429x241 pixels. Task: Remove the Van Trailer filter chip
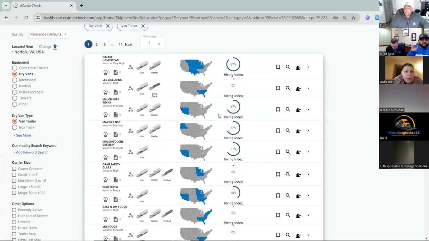pyautogui.click(x=143, y=26)
